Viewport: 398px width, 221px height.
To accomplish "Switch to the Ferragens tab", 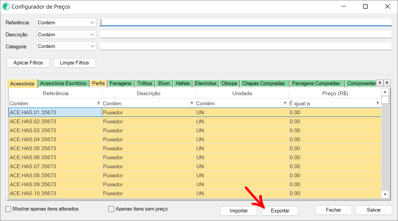I will [x=120, y=83].
